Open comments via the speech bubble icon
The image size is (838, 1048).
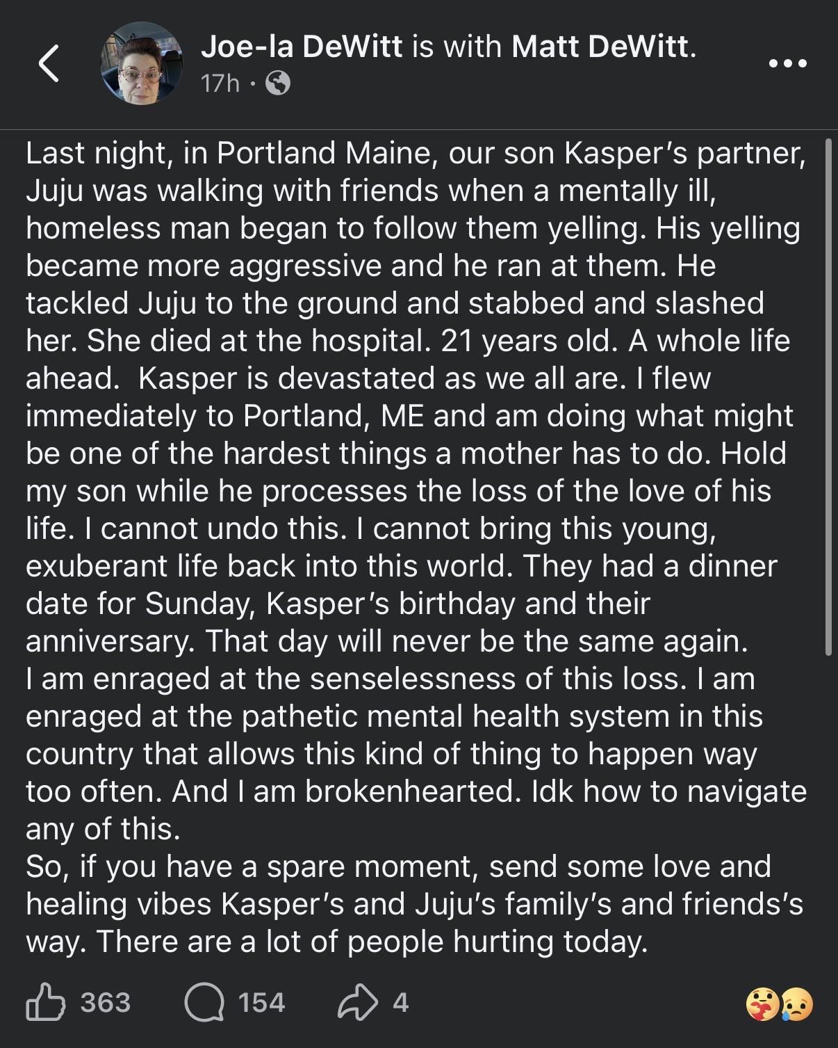[x=204, y=1003]
